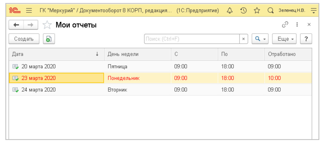Viewport: 323px width, 143px height.
Task: Open the main hamburger menu
Action: coord(29,10)
